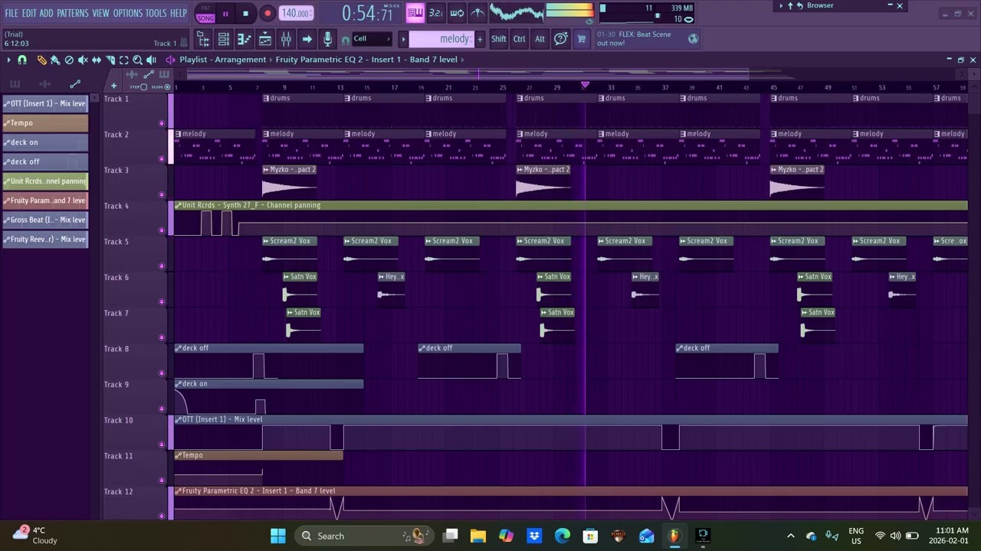Open the Browser panel menu arrow

(781, 5)
